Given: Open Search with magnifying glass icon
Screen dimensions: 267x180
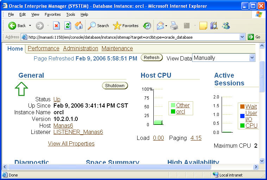Looking at the screenshot, I should 91,26.
